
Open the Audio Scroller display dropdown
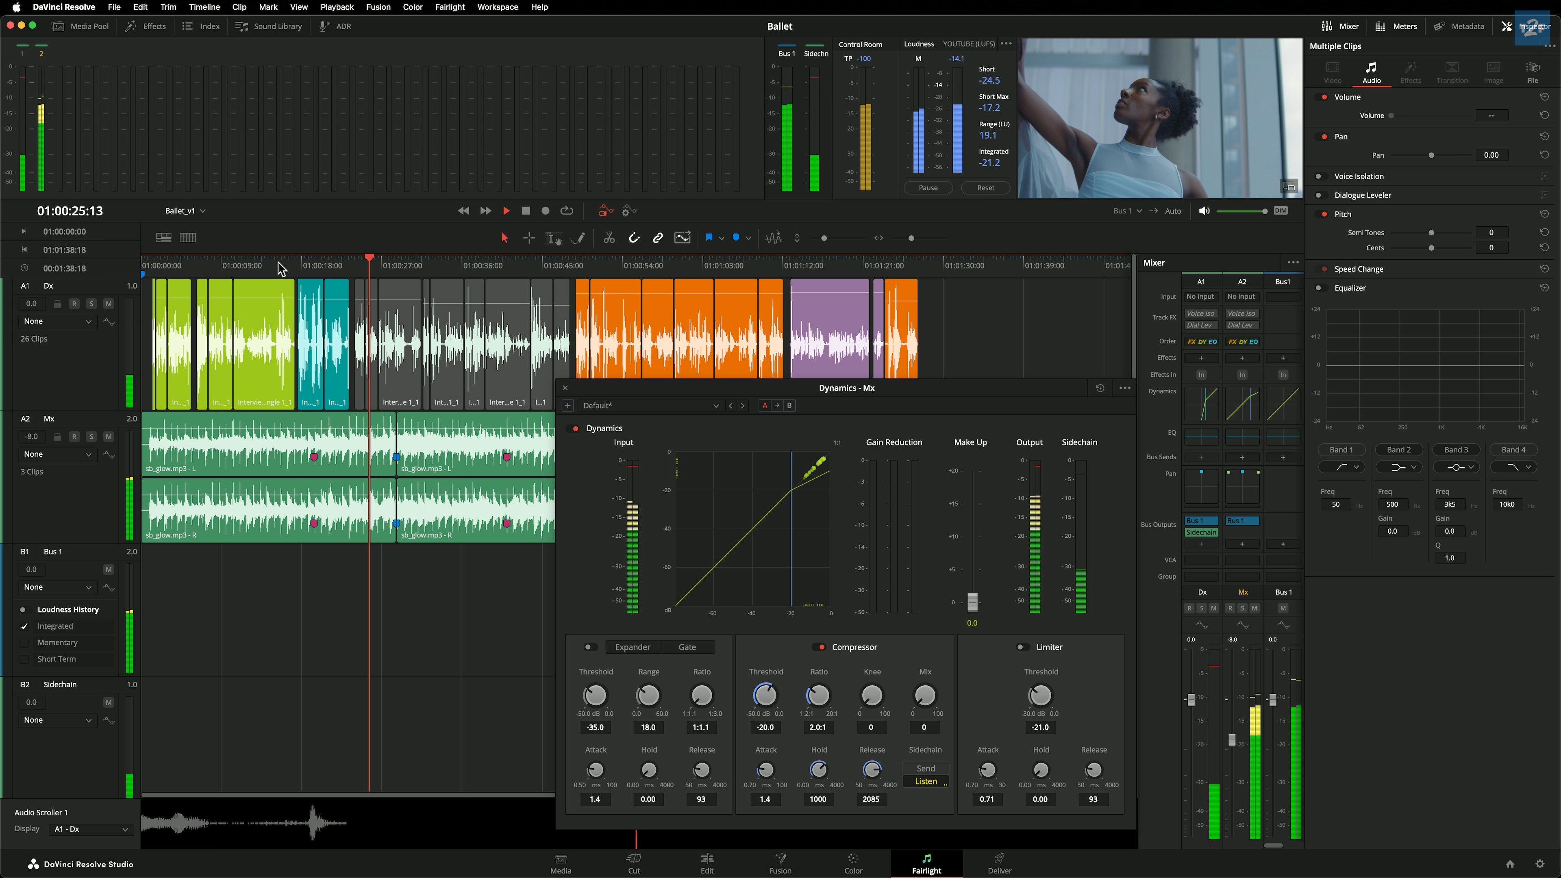(x=91, y=829)
